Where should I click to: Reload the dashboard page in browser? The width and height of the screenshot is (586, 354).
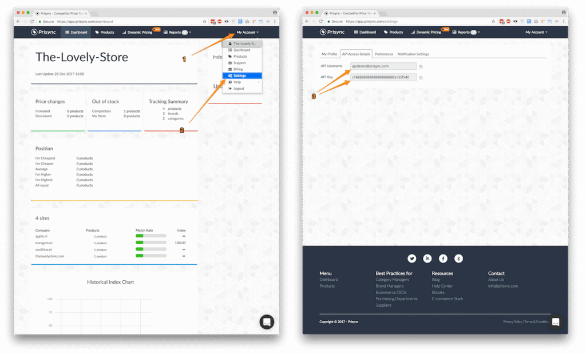pos(32,21)
